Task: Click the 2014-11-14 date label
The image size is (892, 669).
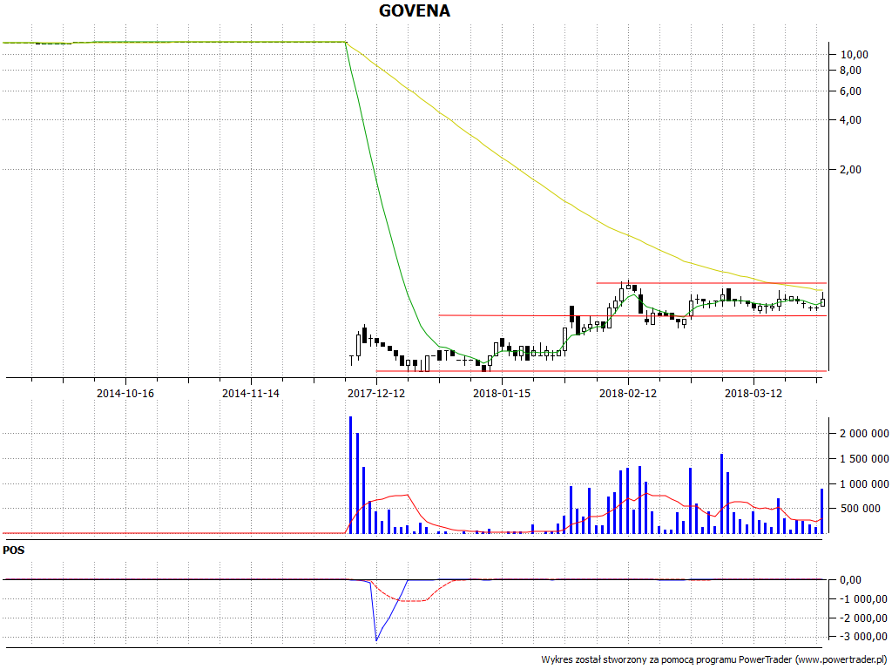Action: pos(251,394)
